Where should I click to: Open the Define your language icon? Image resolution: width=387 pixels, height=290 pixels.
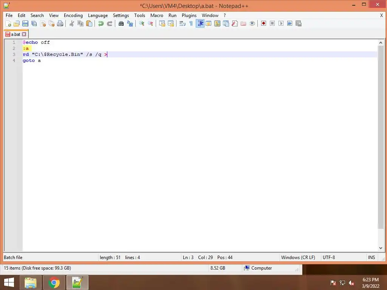click(x=209, y=23)
